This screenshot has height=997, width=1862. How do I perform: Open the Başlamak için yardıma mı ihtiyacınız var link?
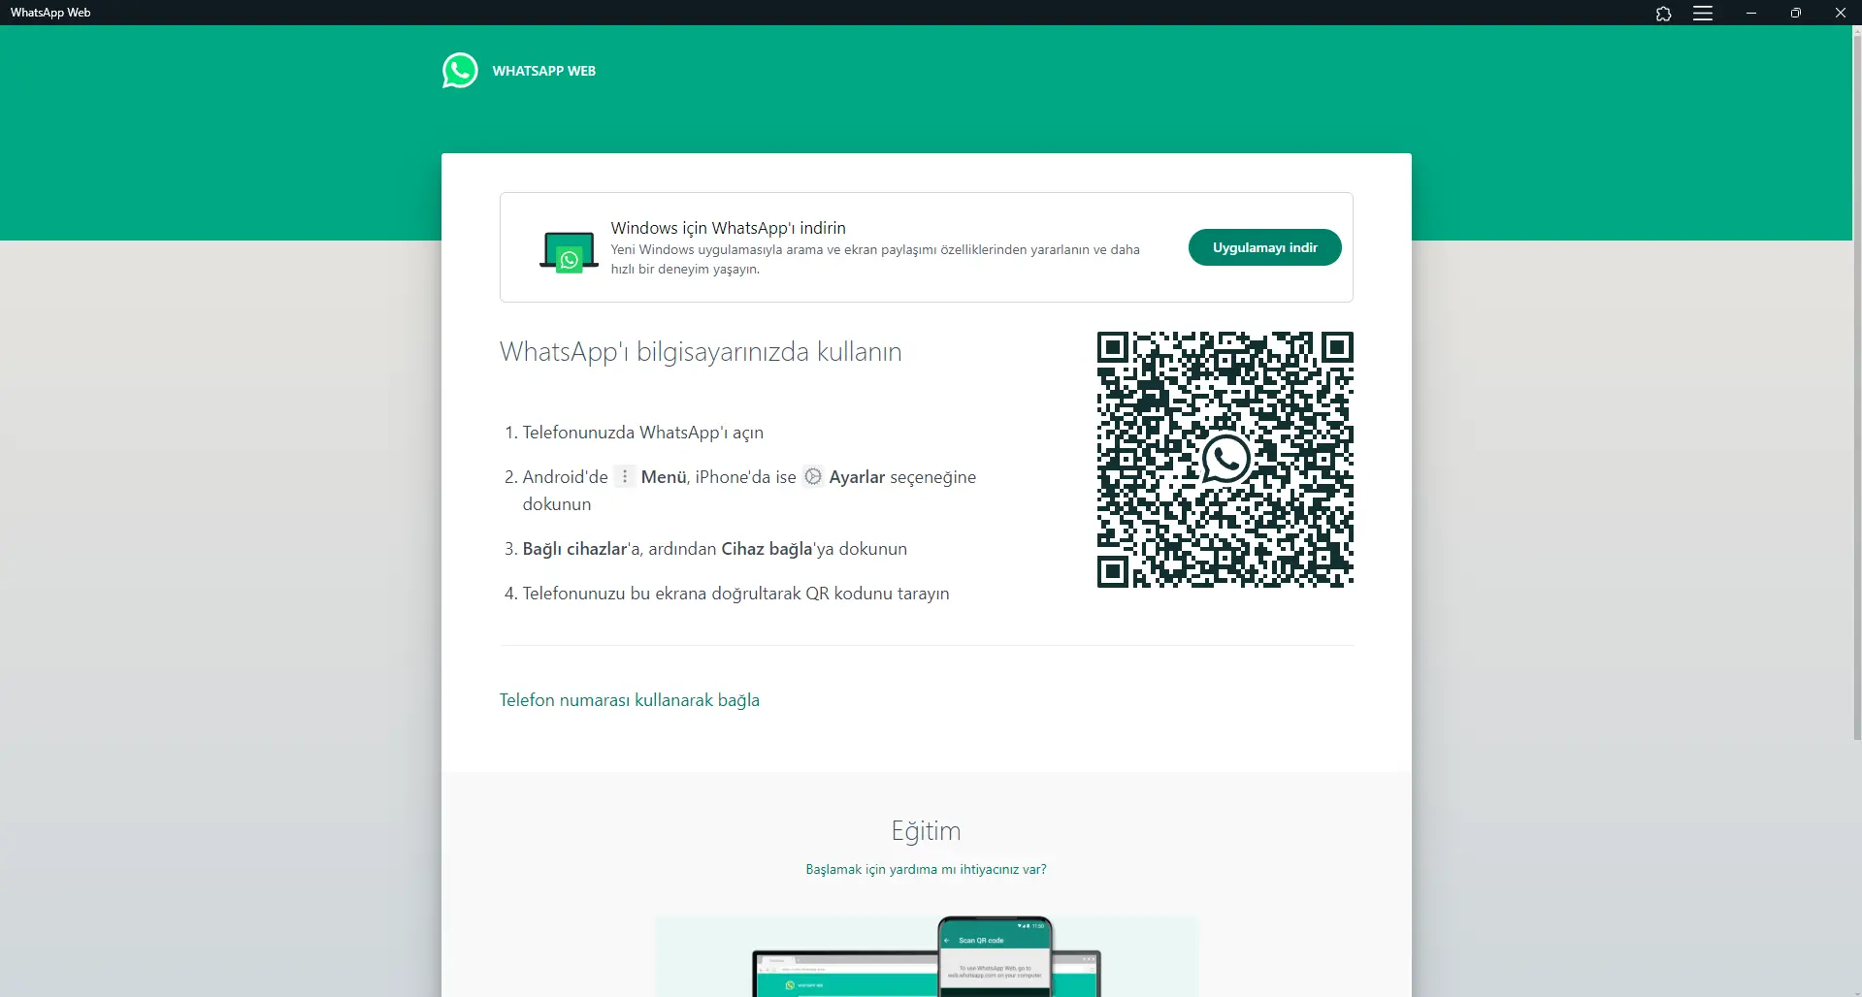[926, 869]
